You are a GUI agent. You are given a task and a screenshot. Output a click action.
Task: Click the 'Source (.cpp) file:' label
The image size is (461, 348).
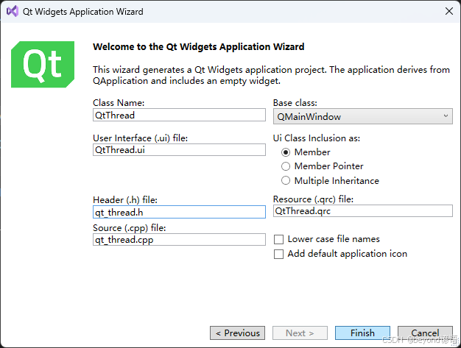pos(130,228)
